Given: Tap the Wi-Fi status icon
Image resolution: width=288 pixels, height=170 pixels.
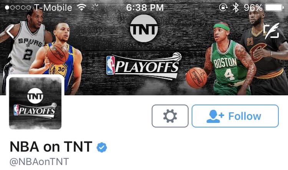Looking at the screenshot, I should [81, 7].
